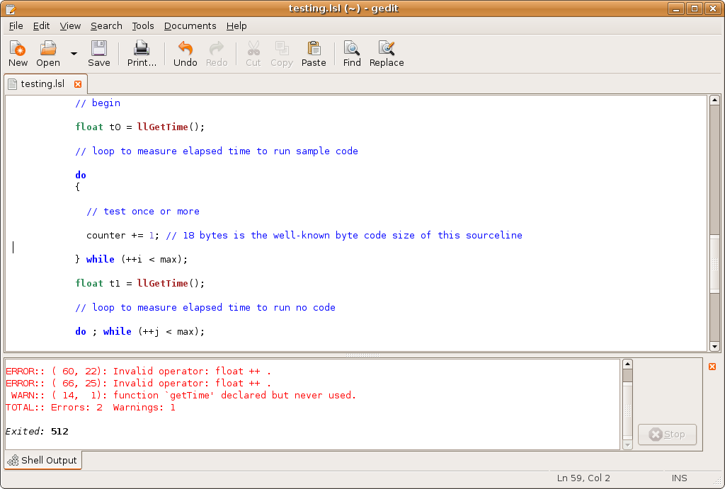This screenshot has width=725, height=489.
Task: Save the document with Save icon
Action: (x=98, y=49)
